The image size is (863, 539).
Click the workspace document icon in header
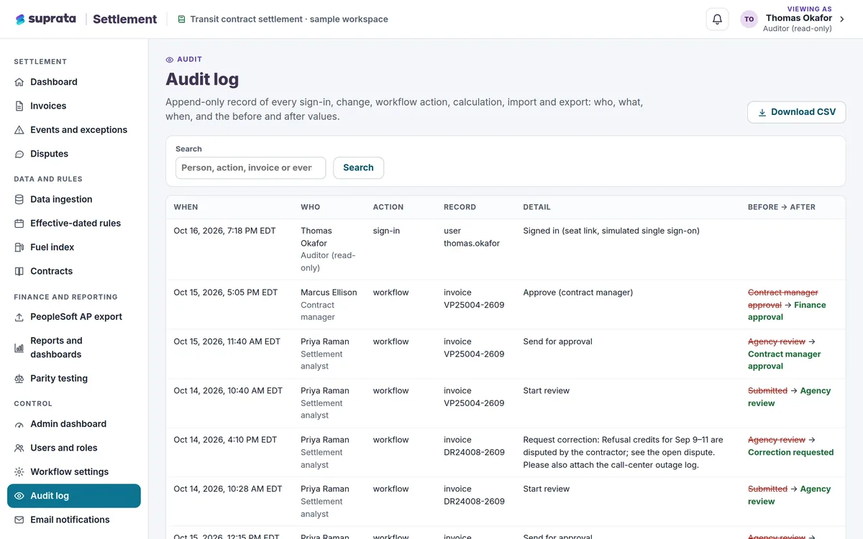[x=182, y=19]
